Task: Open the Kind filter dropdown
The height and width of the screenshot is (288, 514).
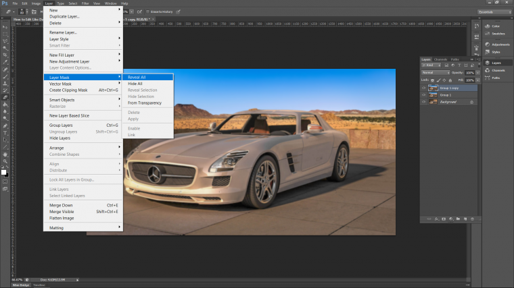Action: (x=431, y=65)
